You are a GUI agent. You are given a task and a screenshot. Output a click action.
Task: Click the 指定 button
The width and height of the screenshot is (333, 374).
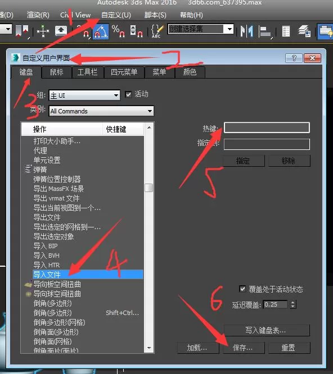coord(244,161)
